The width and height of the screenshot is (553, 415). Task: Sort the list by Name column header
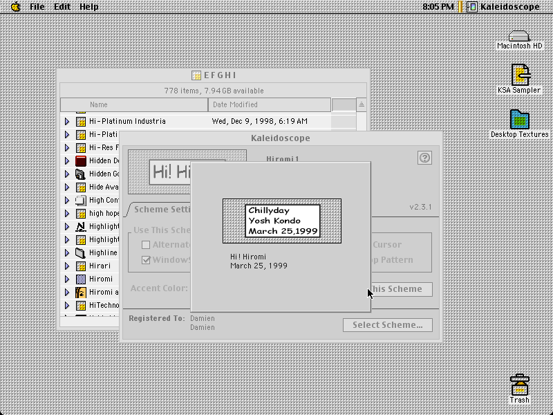[134, 104]
